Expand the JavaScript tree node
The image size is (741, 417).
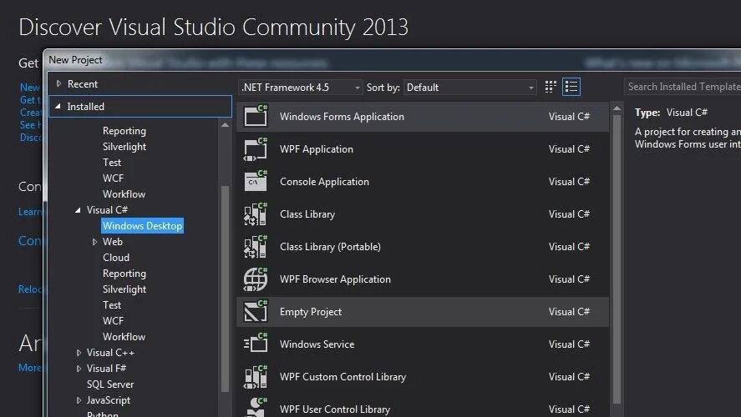(x=79, y=400)
